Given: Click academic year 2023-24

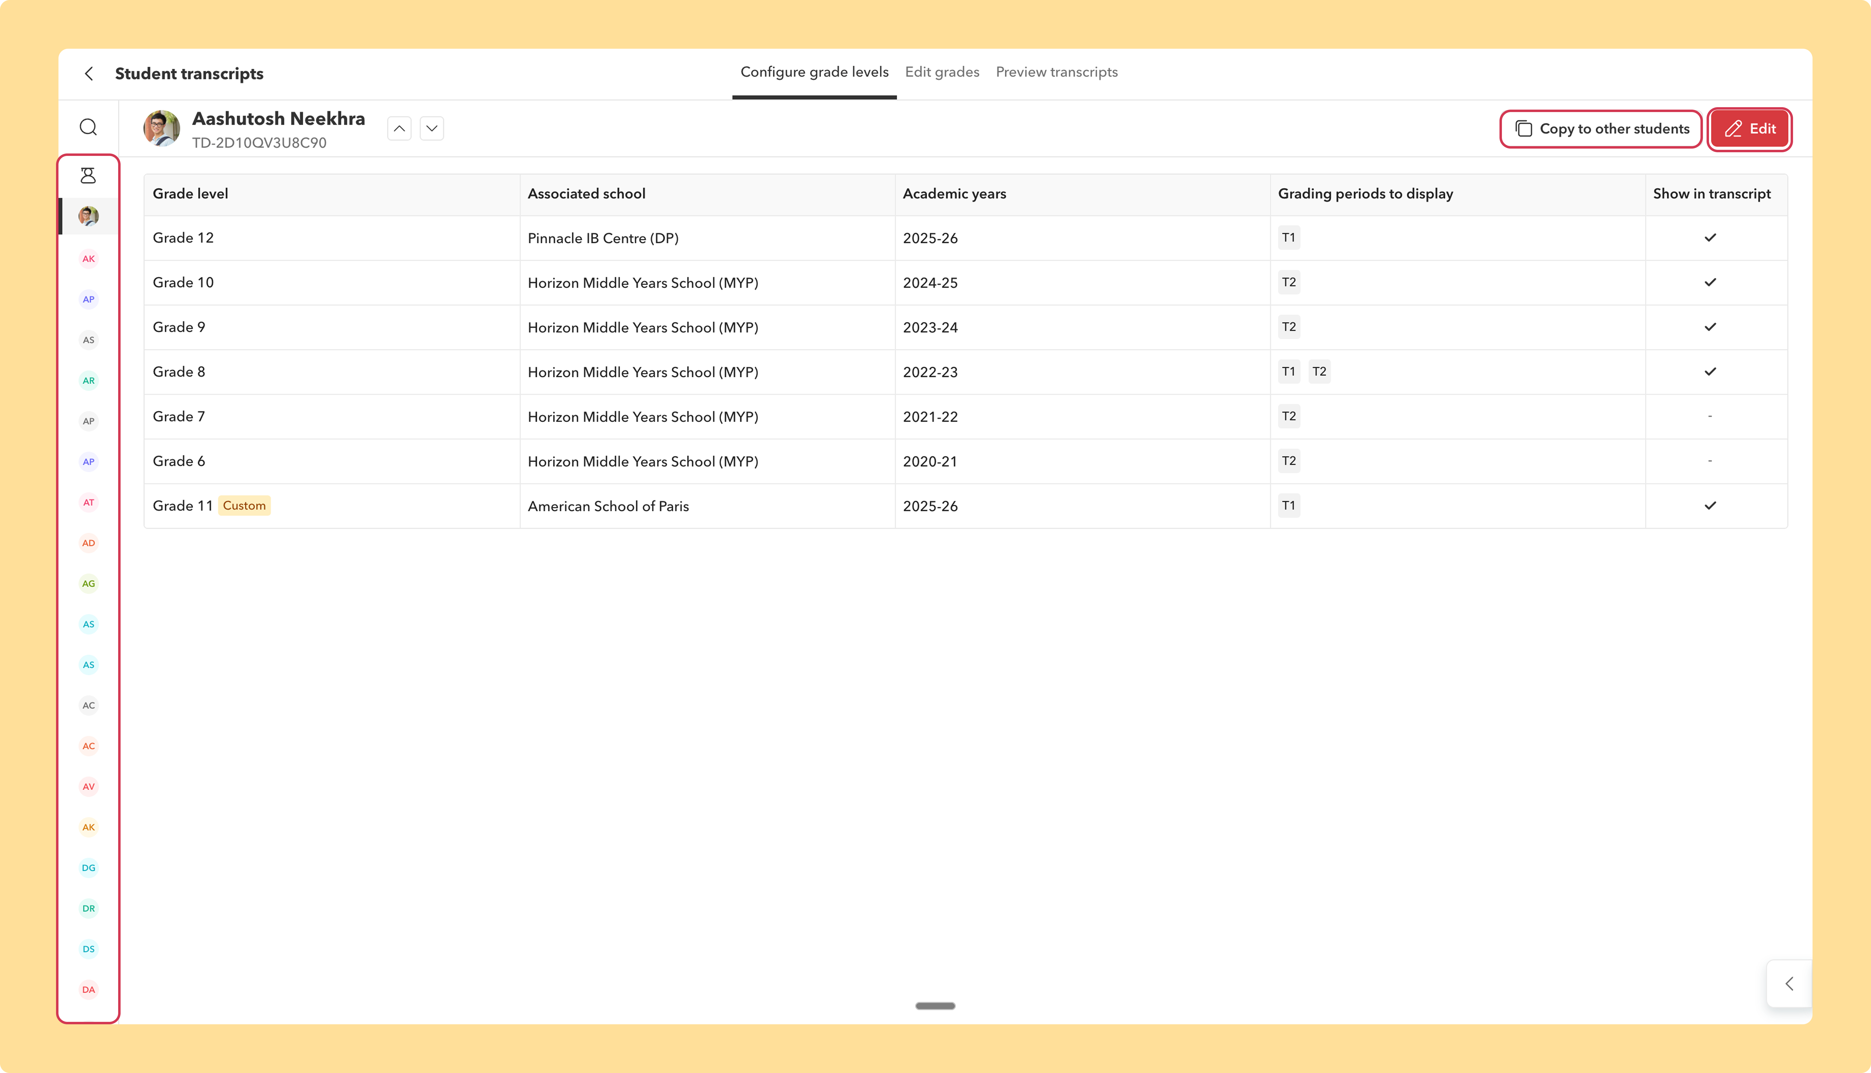Looking at the screenshot, I should (x=930, y=327).
